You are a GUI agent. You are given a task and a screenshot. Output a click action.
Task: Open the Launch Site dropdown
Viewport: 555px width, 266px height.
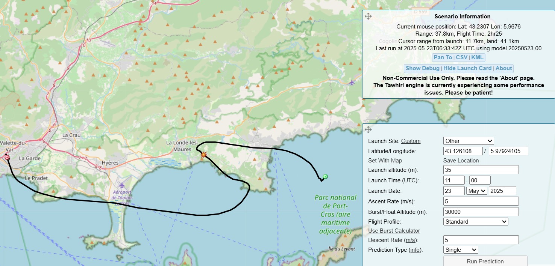click(468, 141)
